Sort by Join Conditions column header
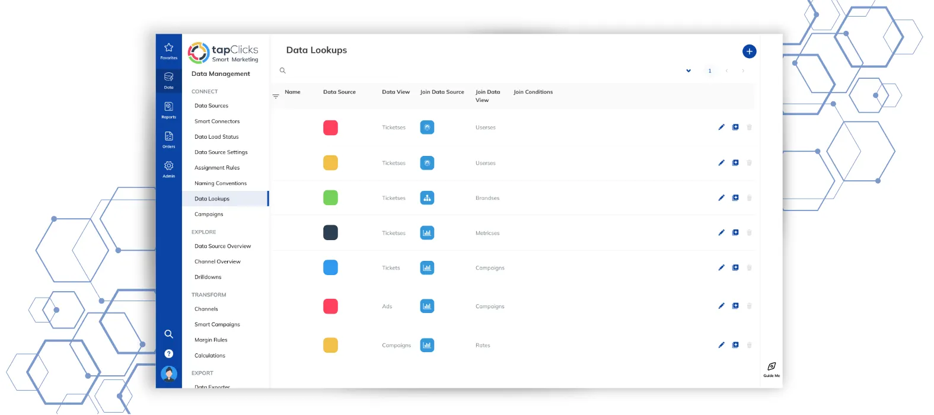The width and height of the screenshot is (934, 415). coord(533,92)
